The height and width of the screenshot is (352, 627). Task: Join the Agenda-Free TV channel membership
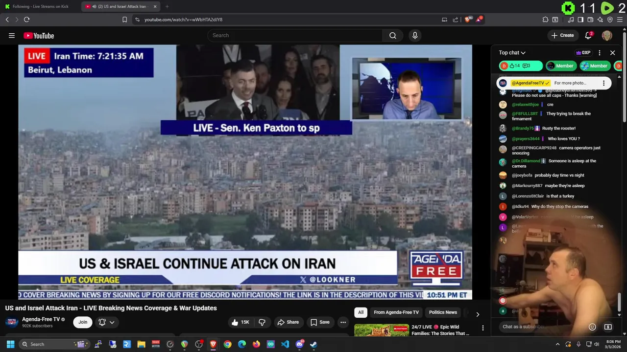[x=83, y=322]
